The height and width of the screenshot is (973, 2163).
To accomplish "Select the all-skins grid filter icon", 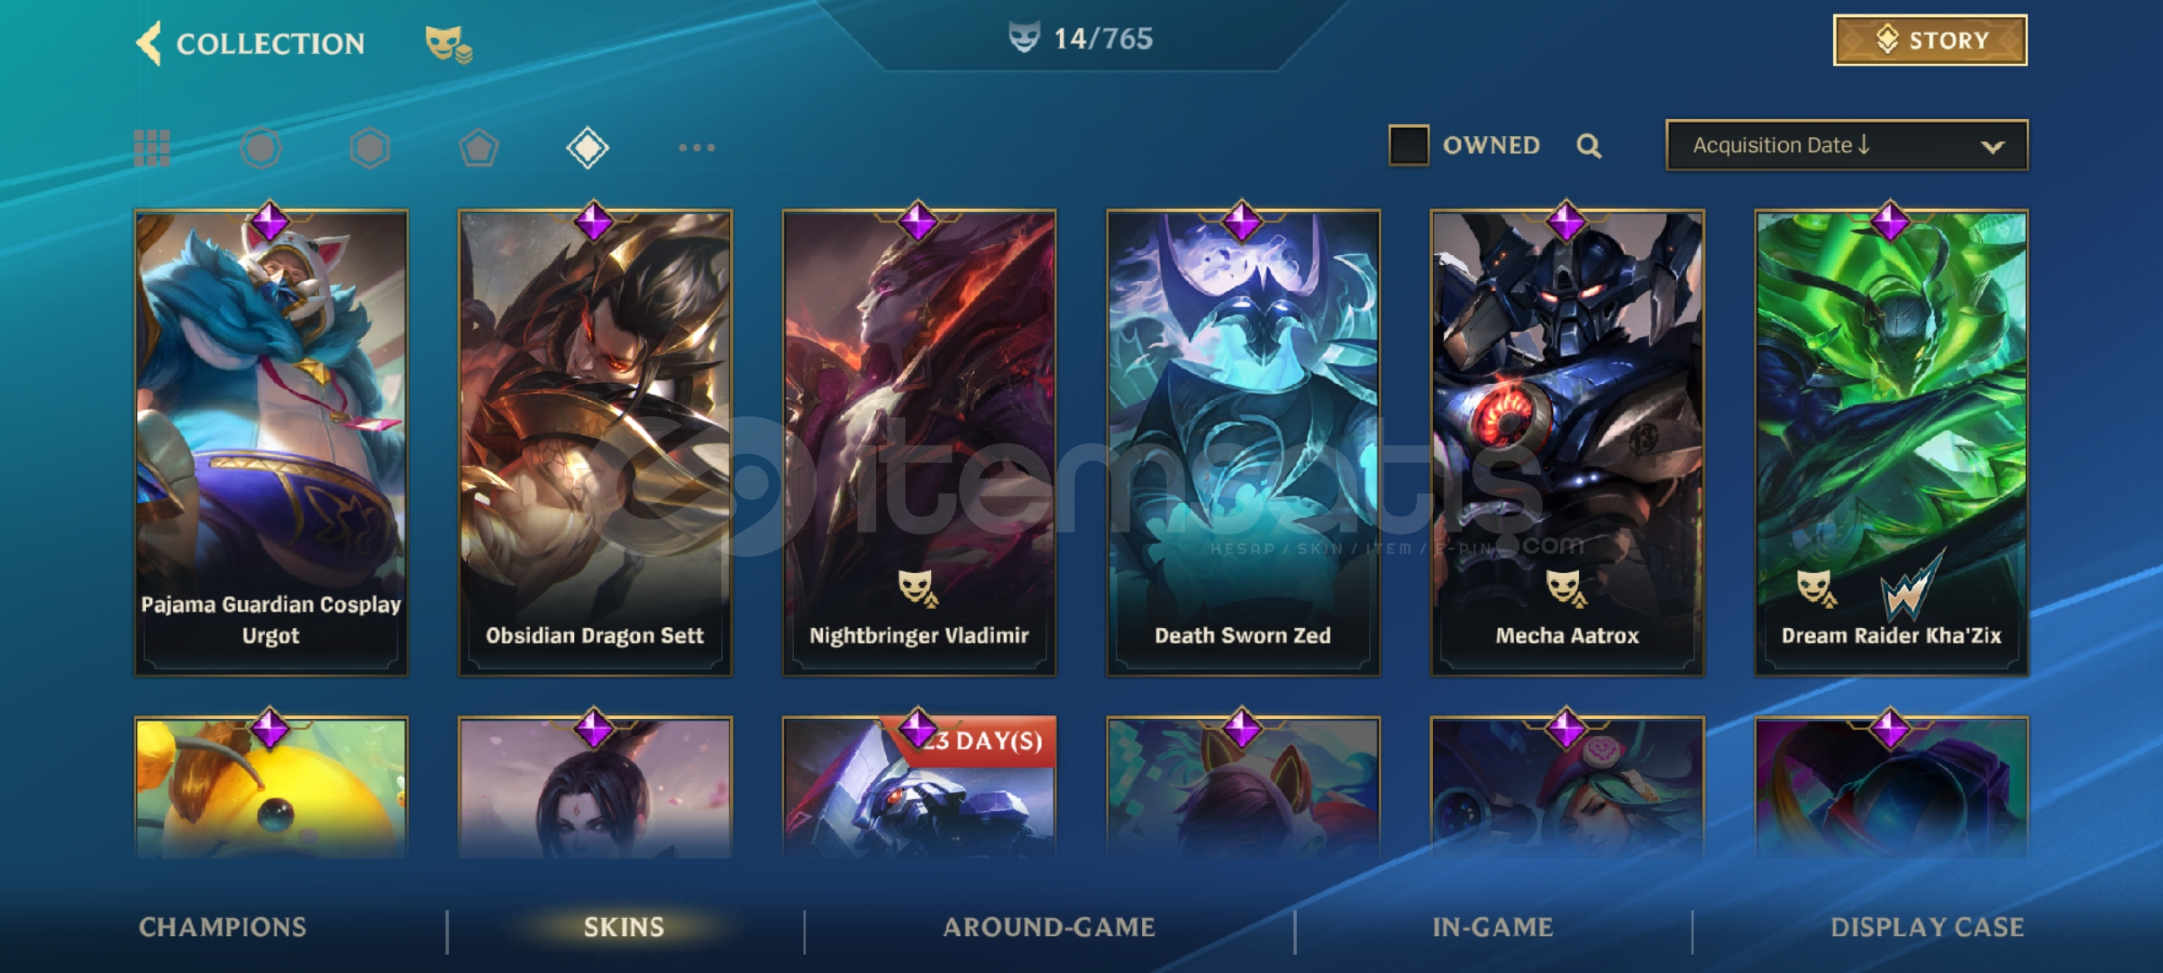I will pos(152,148).
